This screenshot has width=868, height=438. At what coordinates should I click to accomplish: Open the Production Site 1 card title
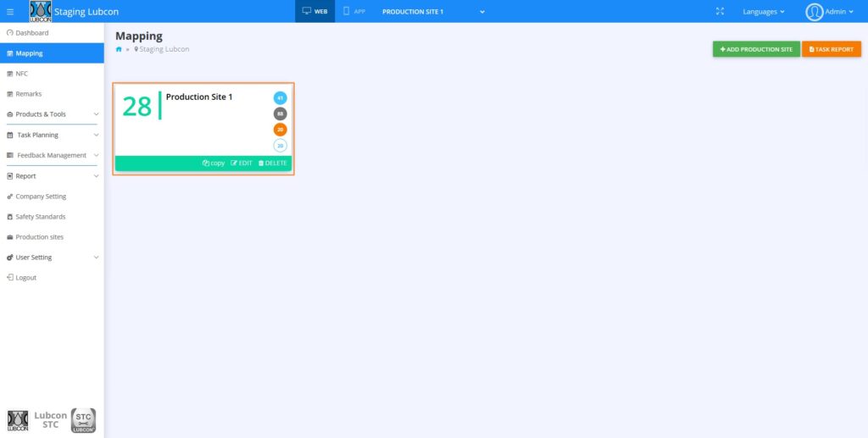(x=199, y=97)
